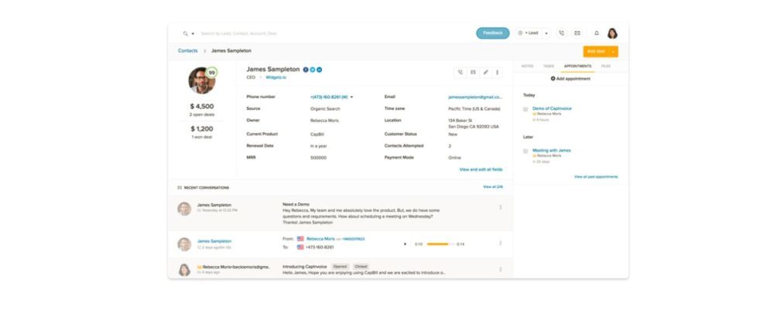Click the call icon beside James Sampleton's name

pos(460,72)
